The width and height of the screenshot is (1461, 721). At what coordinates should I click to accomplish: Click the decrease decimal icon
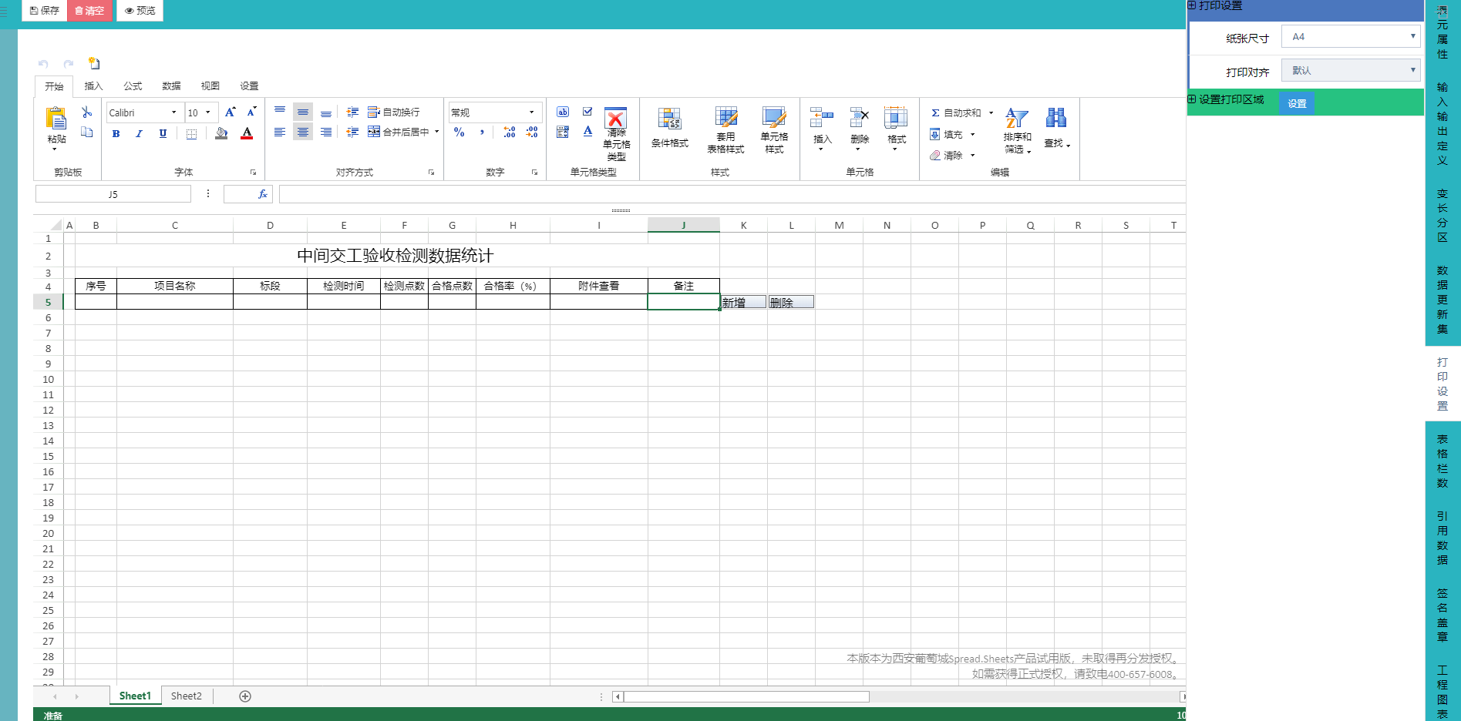[532, 132]
